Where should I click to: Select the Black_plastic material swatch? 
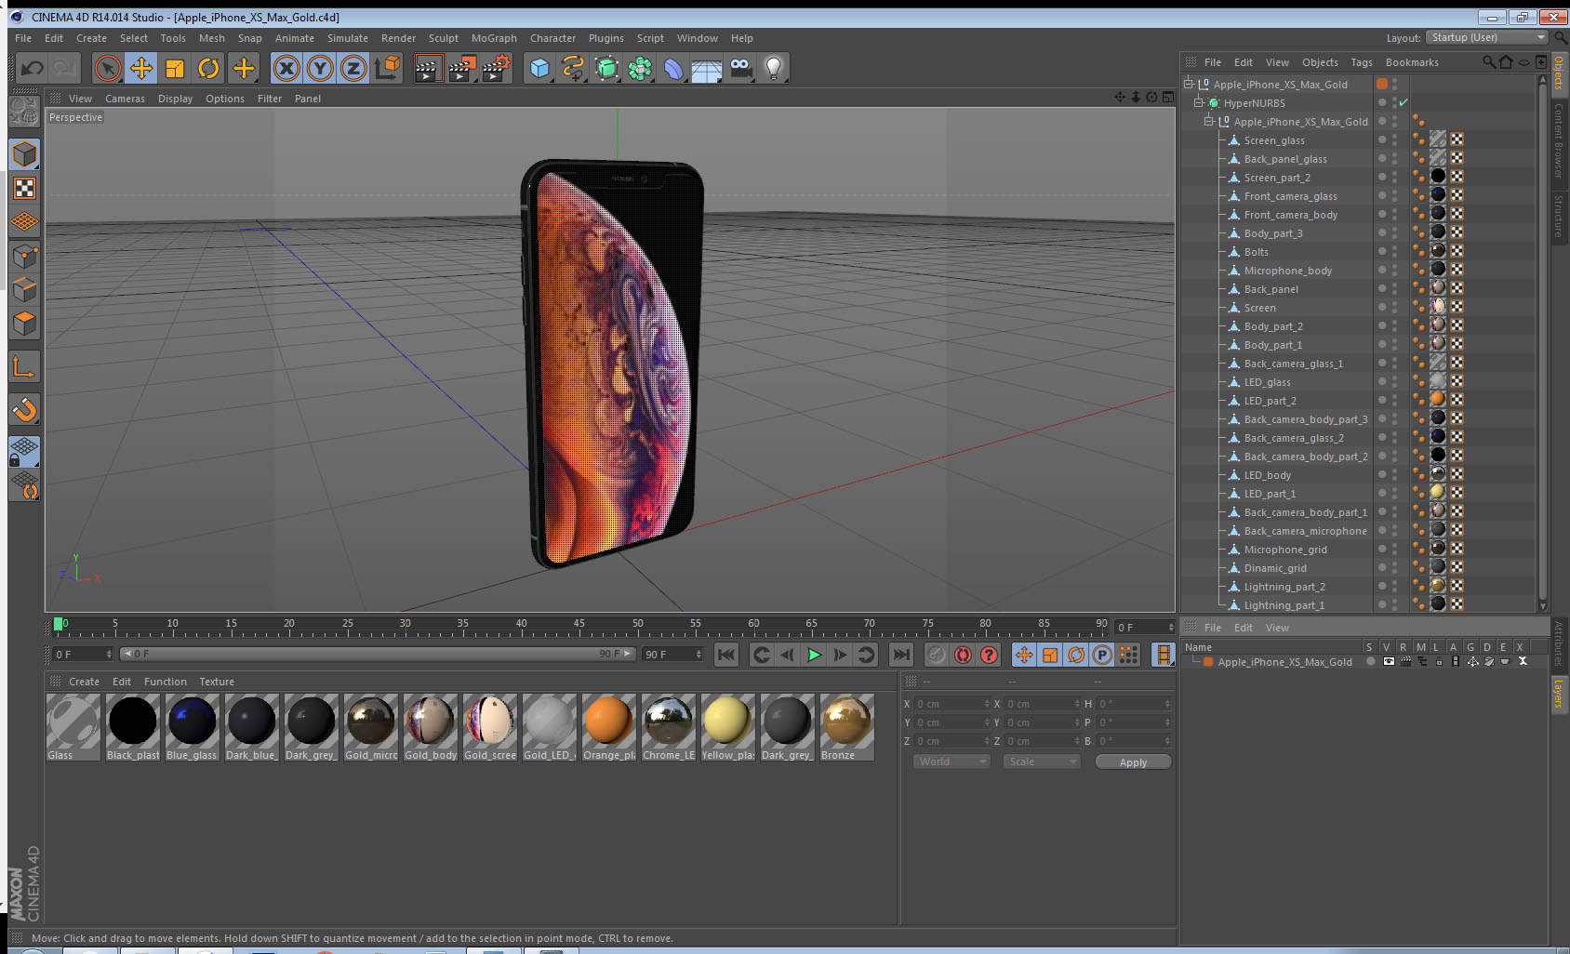point(132,726)
